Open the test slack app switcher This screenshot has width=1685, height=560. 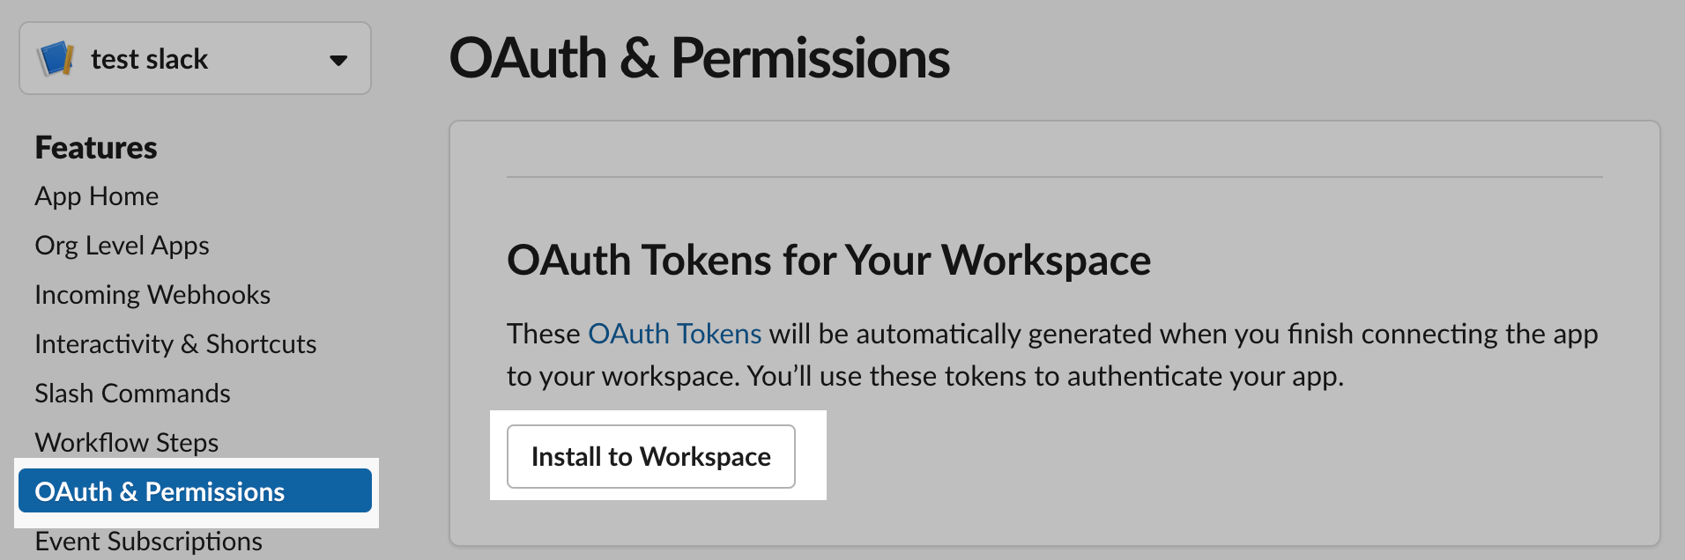[194, 57]
